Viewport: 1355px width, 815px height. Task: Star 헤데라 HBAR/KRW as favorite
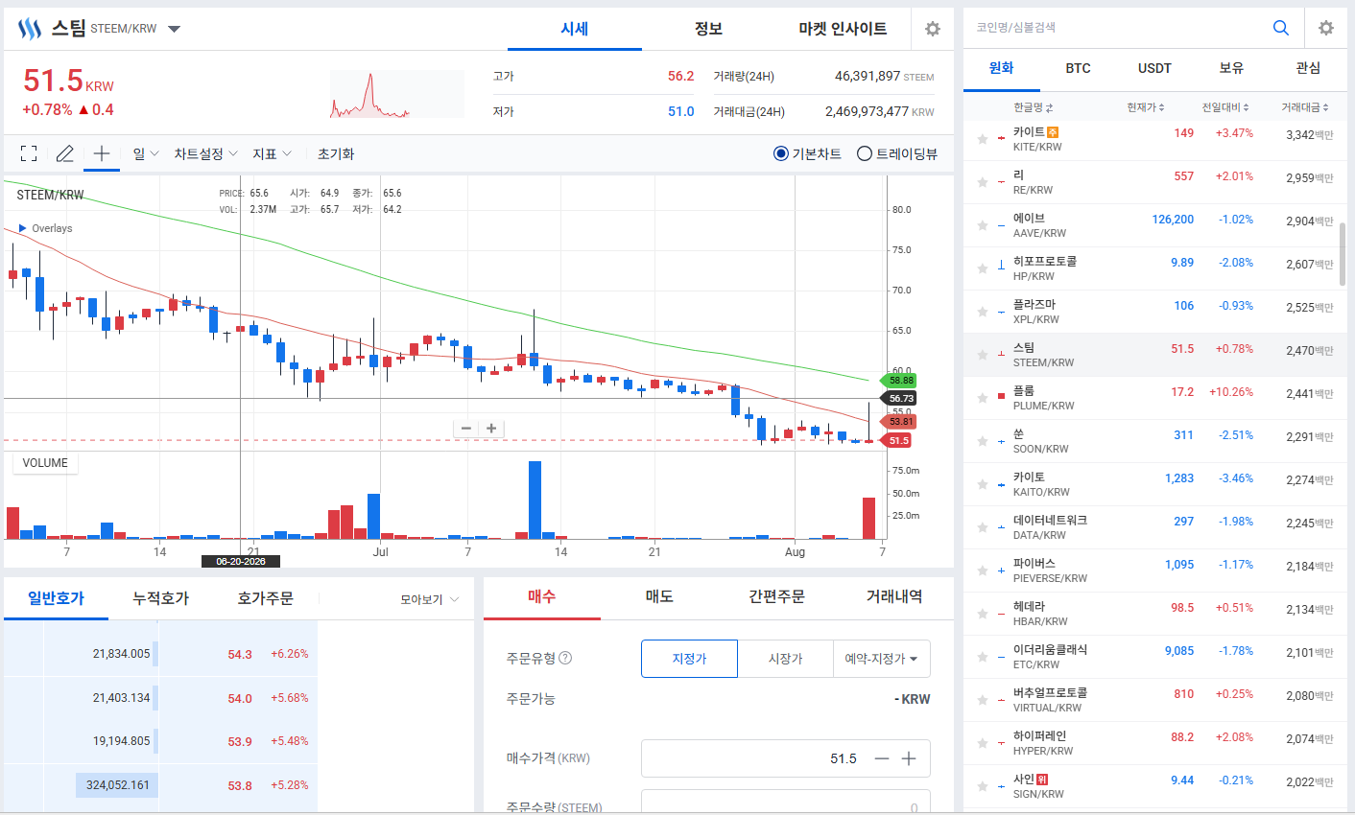coord(983,614)
